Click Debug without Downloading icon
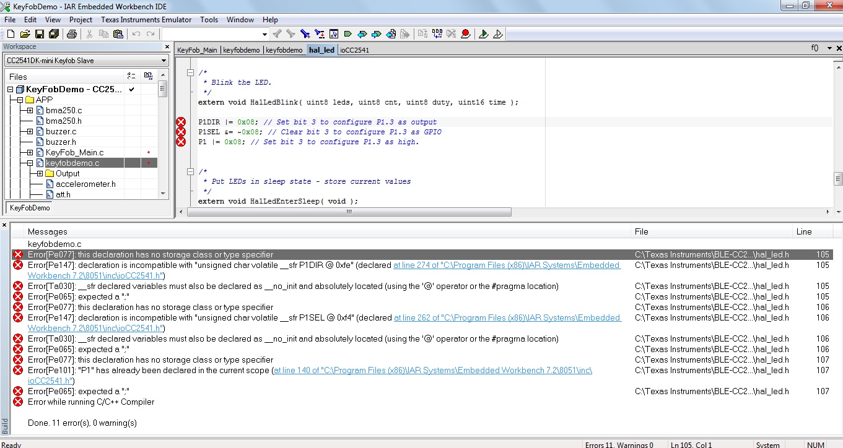 (498, 34)
